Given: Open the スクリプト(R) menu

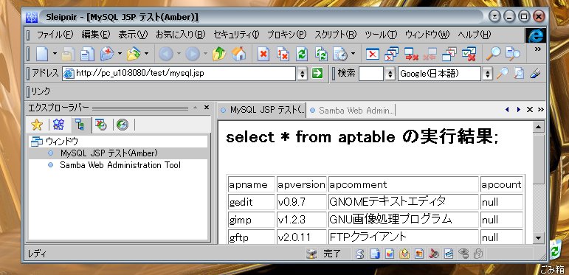Looking at the screenshot, I should pyautogui.click(x=336, y=35).
